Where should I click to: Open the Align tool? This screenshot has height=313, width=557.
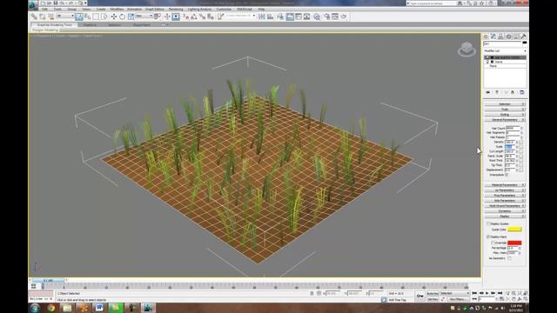(x=271, y=17)
